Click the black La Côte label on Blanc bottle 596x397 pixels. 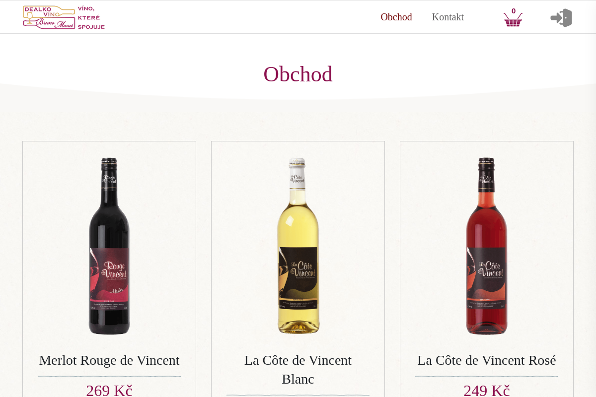click(x=298, y=277)
